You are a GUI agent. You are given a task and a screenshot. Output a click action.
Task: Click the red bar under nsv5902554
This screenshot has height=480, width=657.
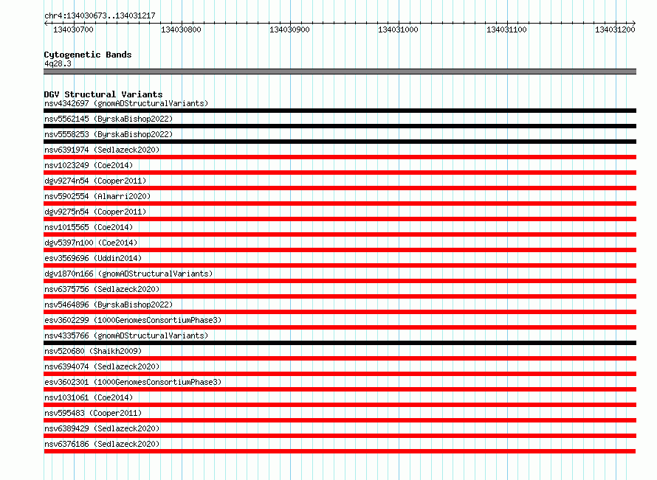coord(340,204)
